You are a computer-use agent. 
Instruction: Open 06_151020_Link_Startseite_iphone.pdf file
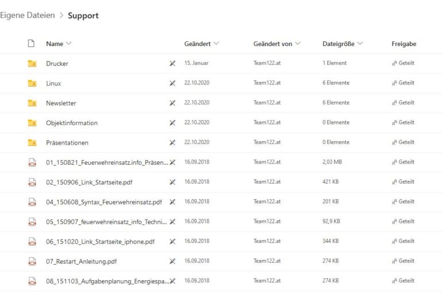pos(100,242)
